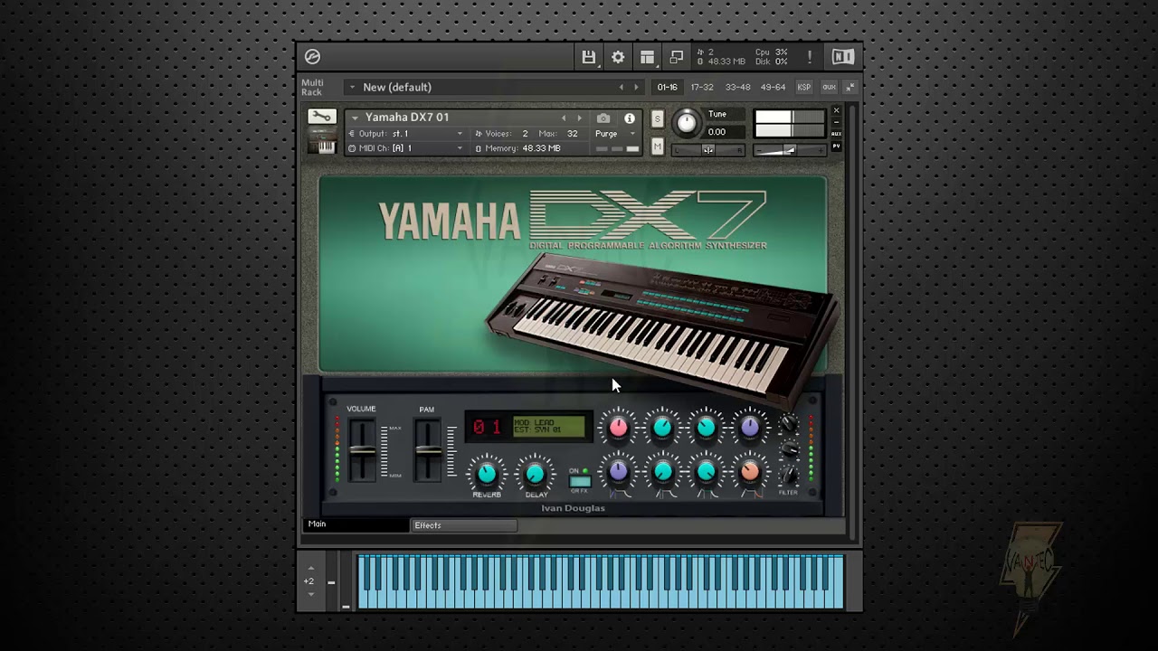This screenshot has height=651, width=1158.
Task: Click the MOD LEAD LCD preset display
Action: [548, 427]
